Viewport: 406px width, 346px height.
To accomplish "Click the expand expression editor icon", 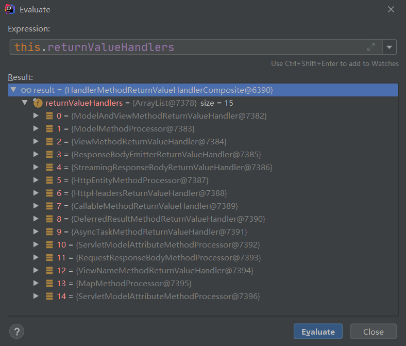I will [x=371, y=47].
